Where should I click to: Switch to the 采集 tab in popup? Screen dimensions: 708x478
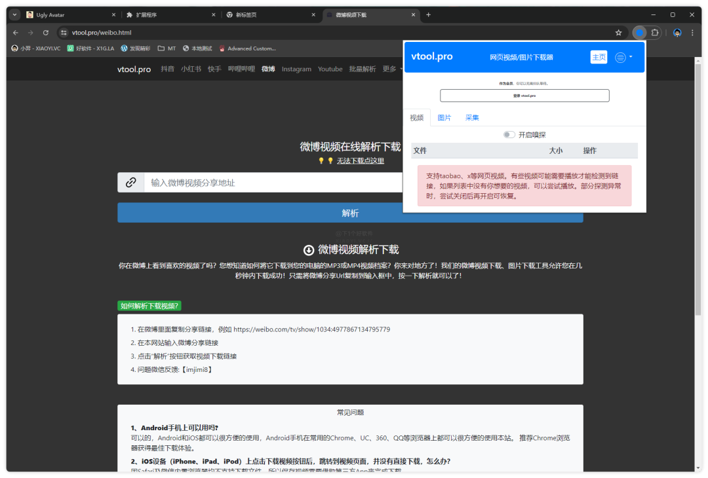(472, 118)
